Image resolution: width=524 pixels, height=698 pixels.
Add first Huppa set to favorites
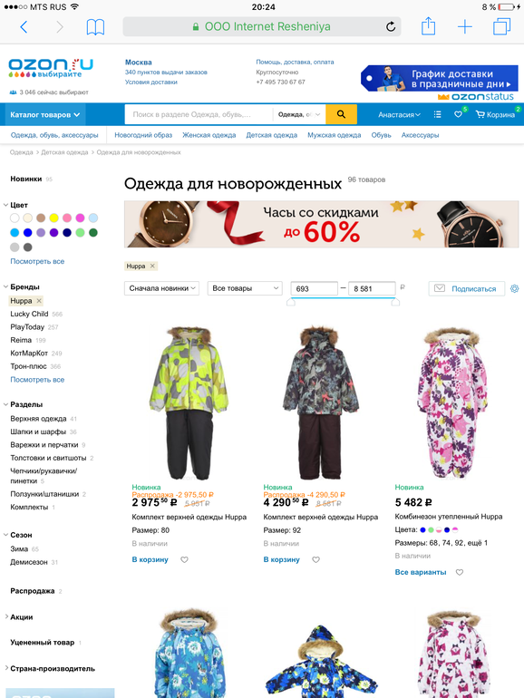184,559
